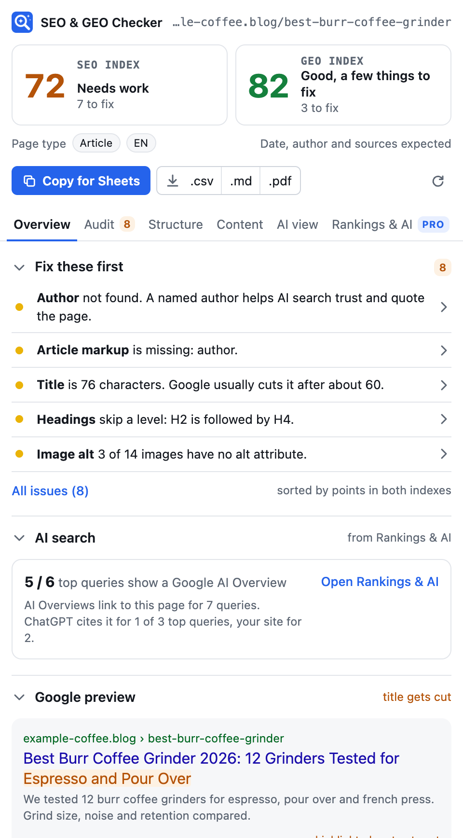Follow the Open Rankings & AI link

(x=380, y=582)
